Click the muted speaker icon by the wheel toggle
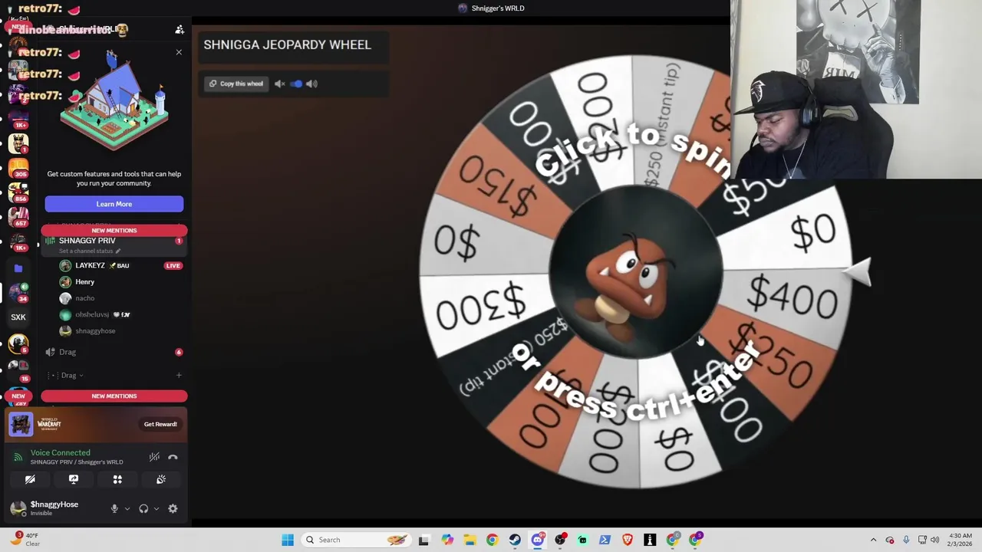The height and width of the screenshot is (552, 982). [x=280, y=84]
